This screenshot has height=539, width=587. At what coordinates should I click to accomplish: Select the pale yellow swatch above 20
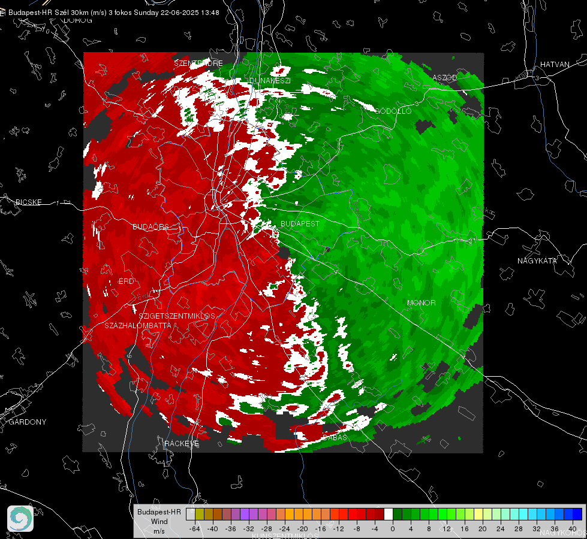tap(478, 514)
